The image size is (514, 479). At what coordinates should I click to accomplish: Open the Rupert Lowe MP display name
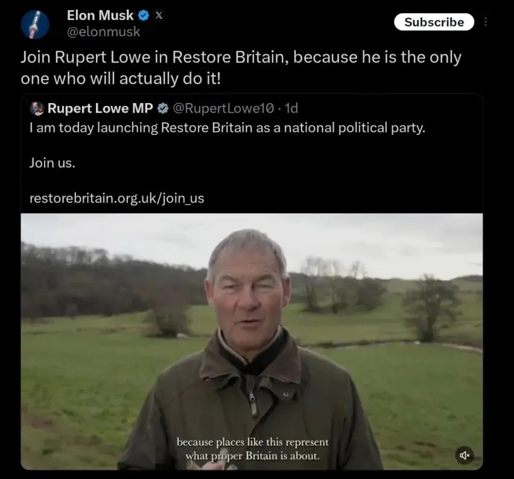click(x=100, y=108)
